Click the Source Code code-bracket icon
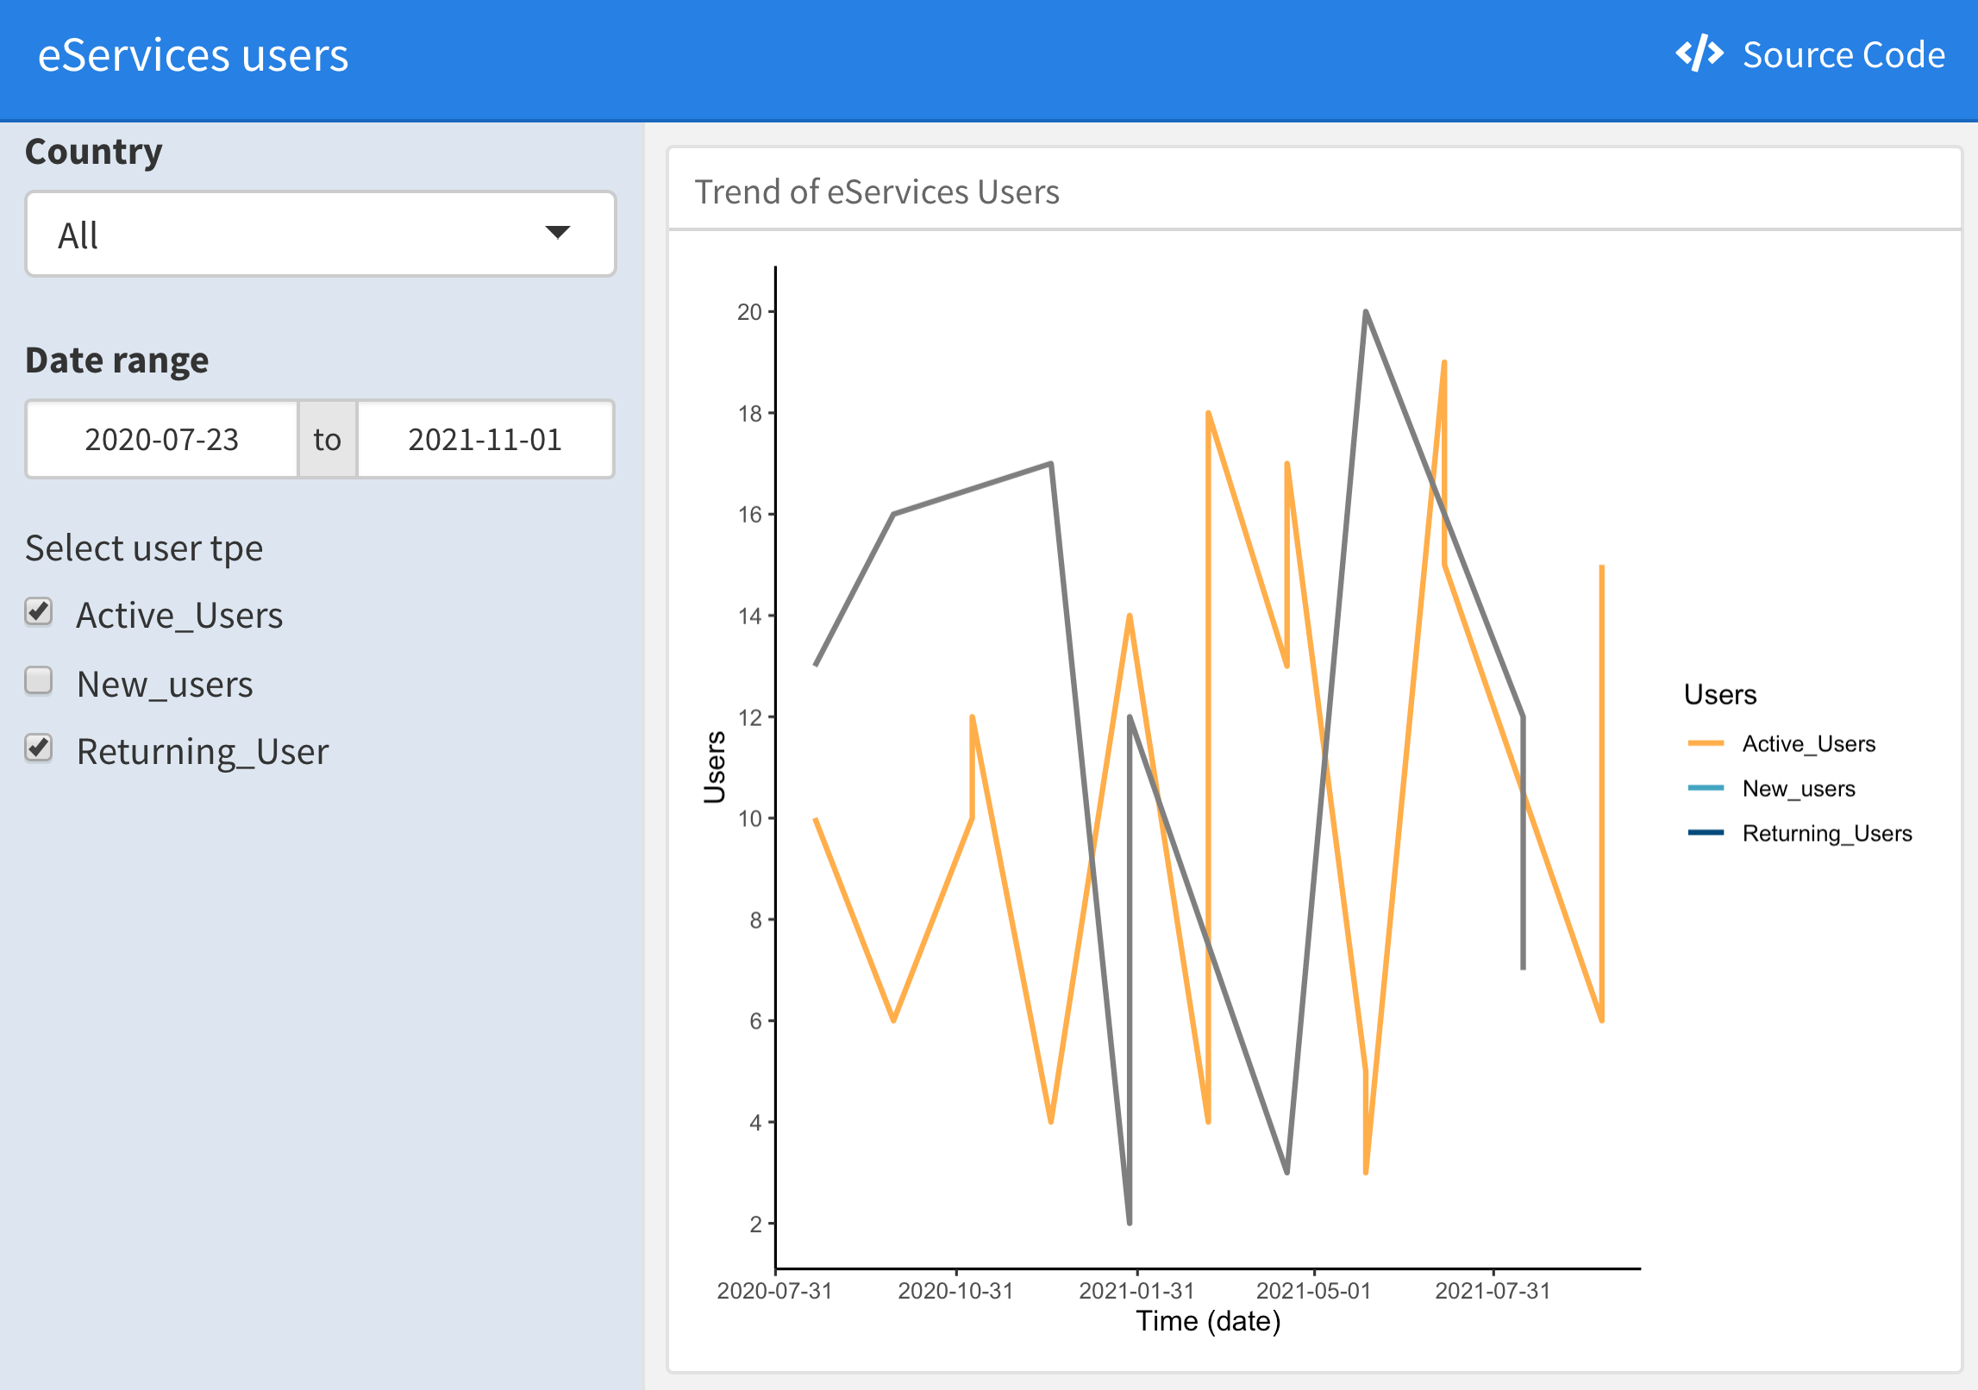The height and width of the screenshot is (1390, 1978). [1699, 53]
